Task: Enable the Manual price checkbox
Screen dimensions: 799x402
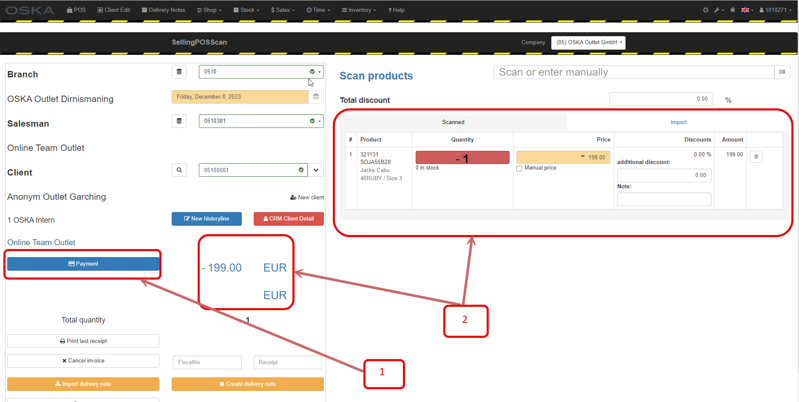Action: 519,168
